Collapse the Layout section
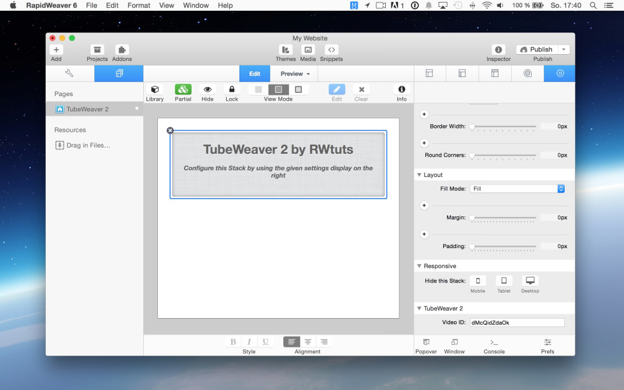Image resolution: width=624 pixels, height=390 pixels. 420,175
